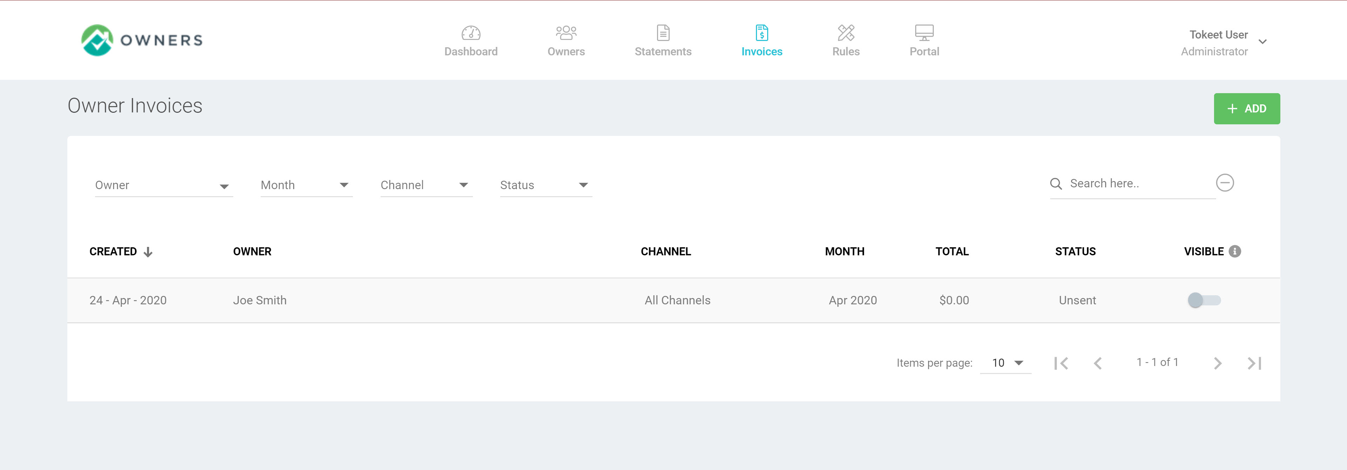1347x470 pixels.
Task: Click the Owner Invoices page heading
Action: 135,106
